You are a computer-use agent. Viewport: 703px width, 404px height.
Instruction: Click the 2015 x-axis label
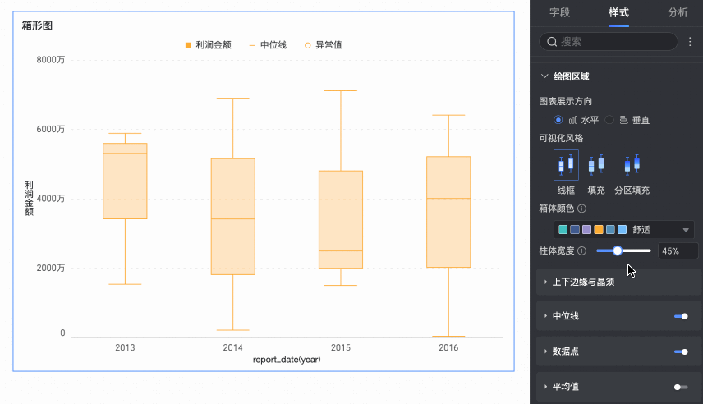(341, 347)
